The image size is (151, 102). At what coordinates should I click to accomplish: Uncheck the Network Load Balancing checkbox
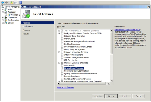point(62,68)
